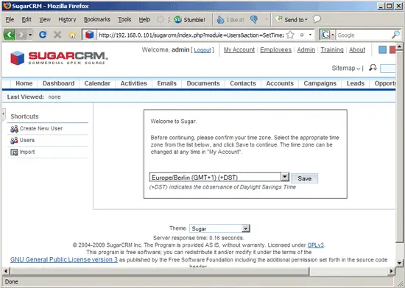The image size is (405, 288).
Task: Click the Firefox forward arrow button
Action: coord(21,35)
